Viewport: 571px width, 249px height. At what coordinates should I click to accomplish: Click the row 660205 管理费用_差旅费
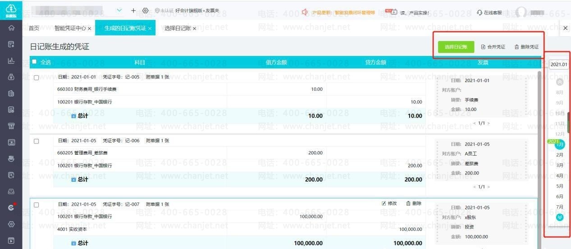point(239,153)
